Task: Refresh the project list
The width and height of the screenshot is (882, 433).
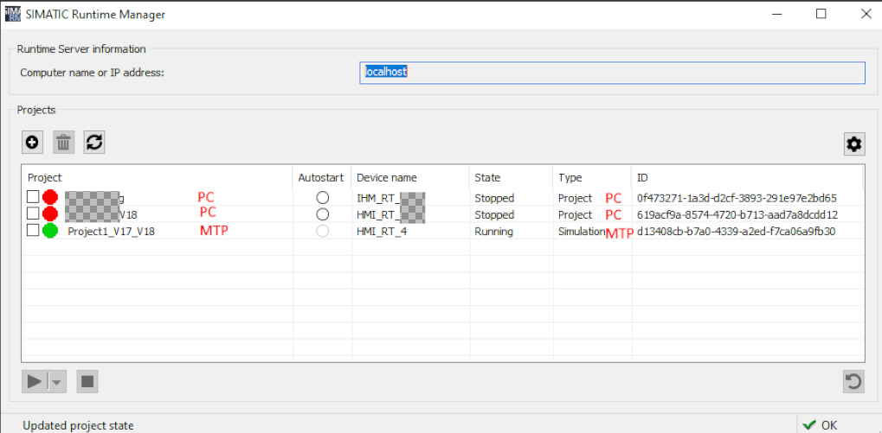Action: 94,143
